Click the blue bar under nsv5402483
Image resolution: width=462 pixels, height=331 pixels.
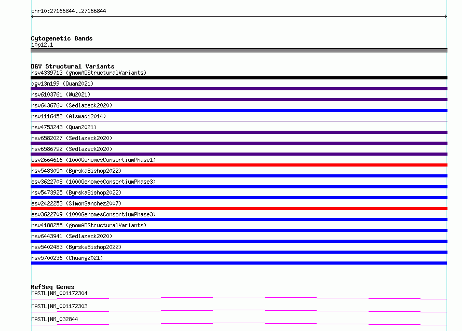(x=239, y=252)
